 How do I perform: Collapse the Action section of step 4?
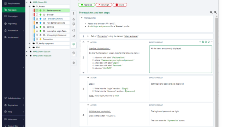tap(88, 105)
